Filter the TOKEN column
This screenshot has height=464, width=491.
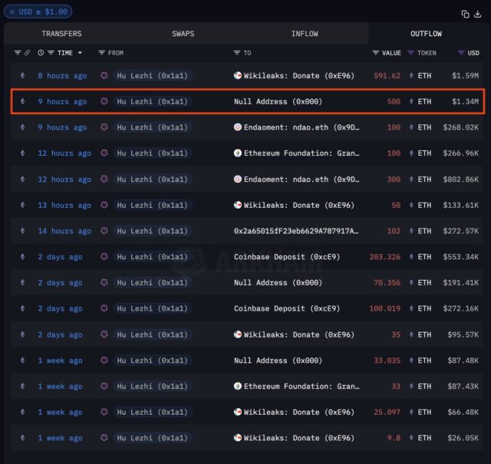tap(410, 53)
